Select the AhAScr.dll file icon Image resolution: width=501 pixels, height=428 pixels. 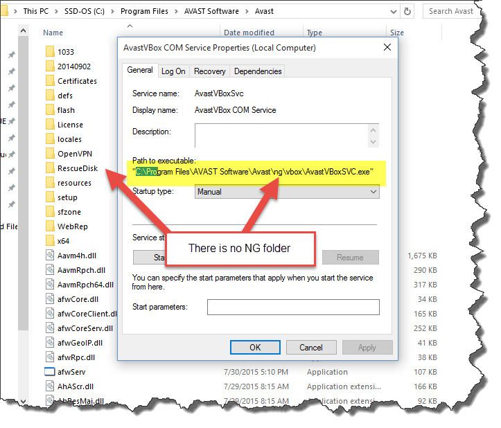click(50, 386)
